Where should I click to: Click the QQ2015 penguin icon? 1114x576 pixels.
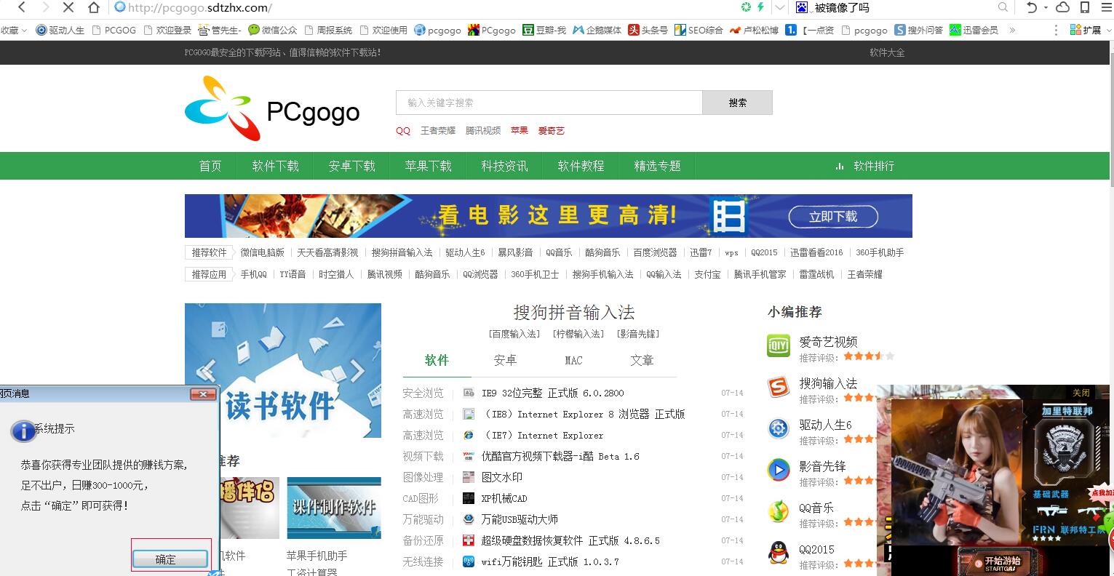tap(779, 553)
